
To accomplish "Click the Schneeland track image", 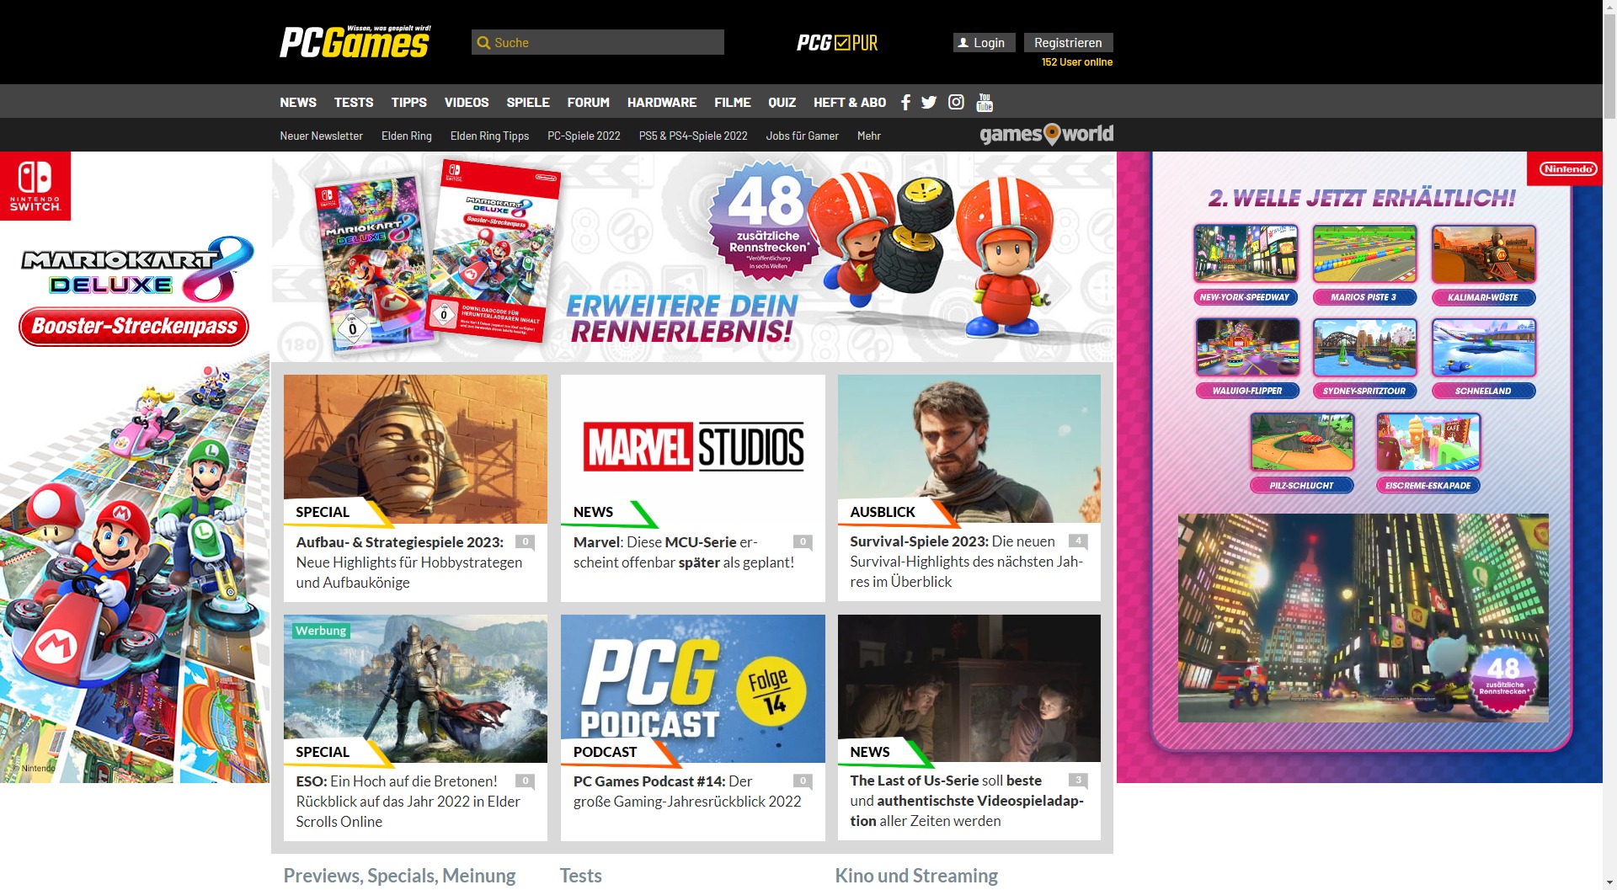I will click(1483, 347).
